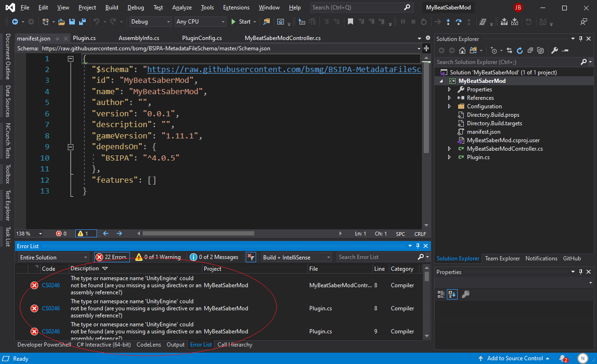Open the $schema URL link on line 2

[284, 70]
